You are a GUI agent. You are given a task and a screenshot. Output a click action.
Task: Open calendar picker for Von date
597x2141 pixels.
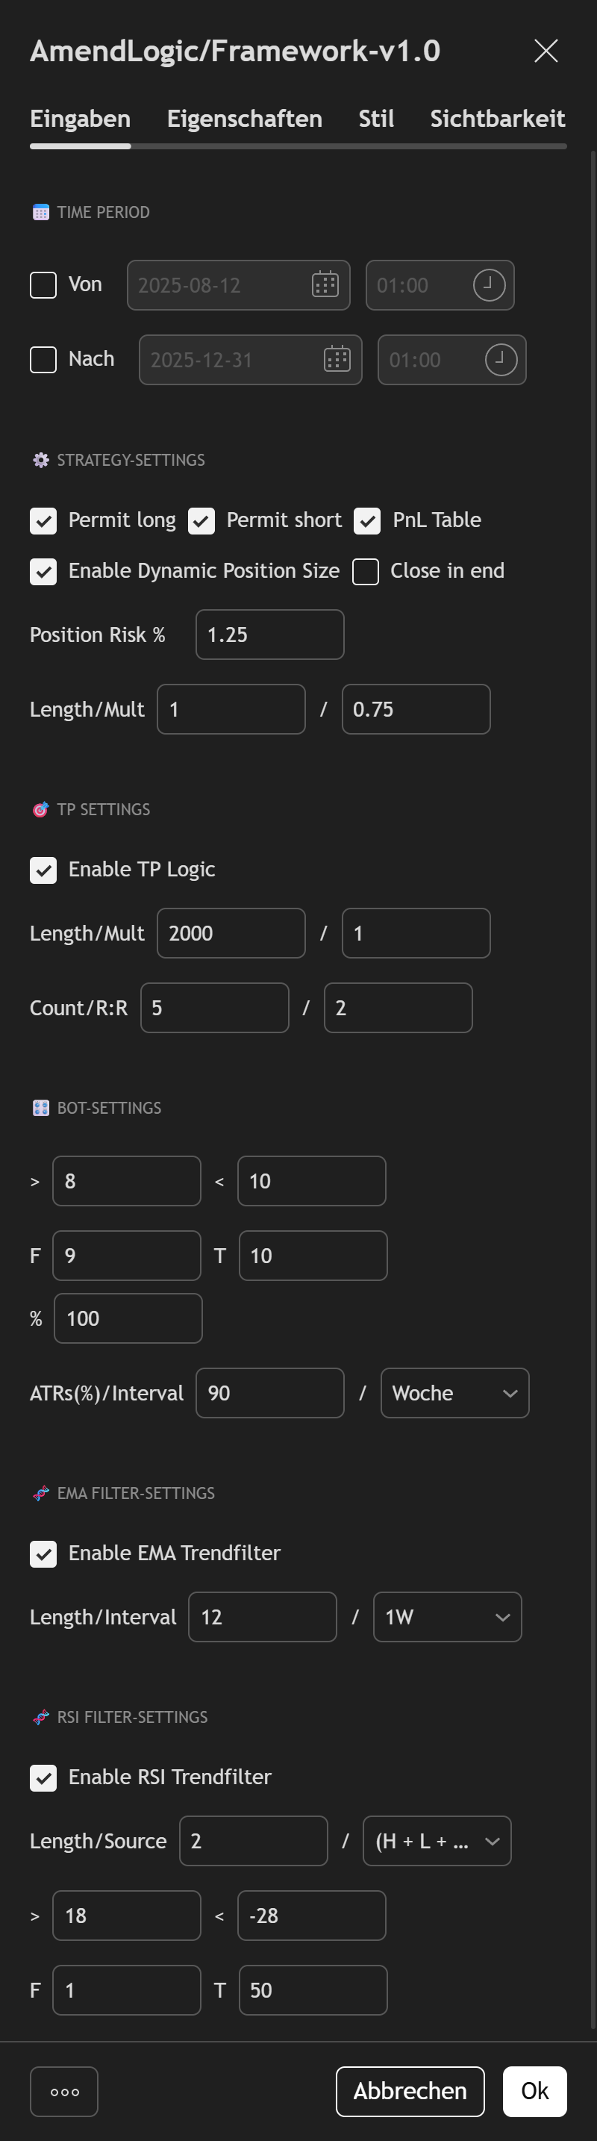tap(325, 285)
